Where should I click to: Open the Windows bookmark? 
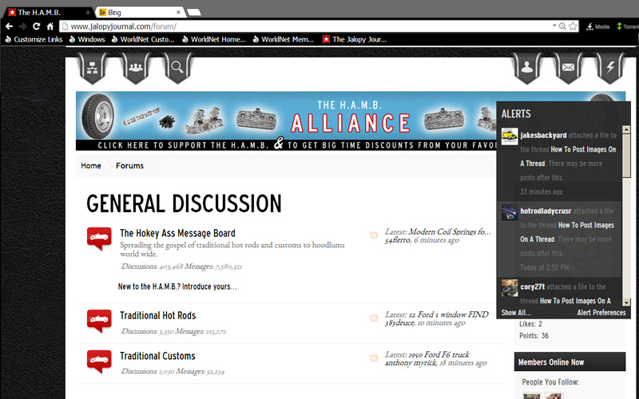[87, 39]
